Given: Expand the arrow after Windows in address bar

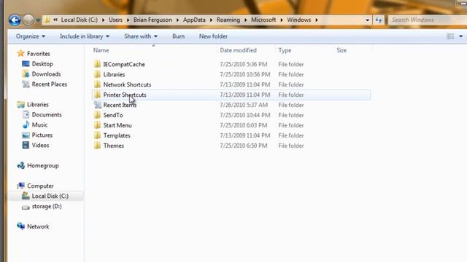Looking at the screenshot, I should [x=316, y=20].
